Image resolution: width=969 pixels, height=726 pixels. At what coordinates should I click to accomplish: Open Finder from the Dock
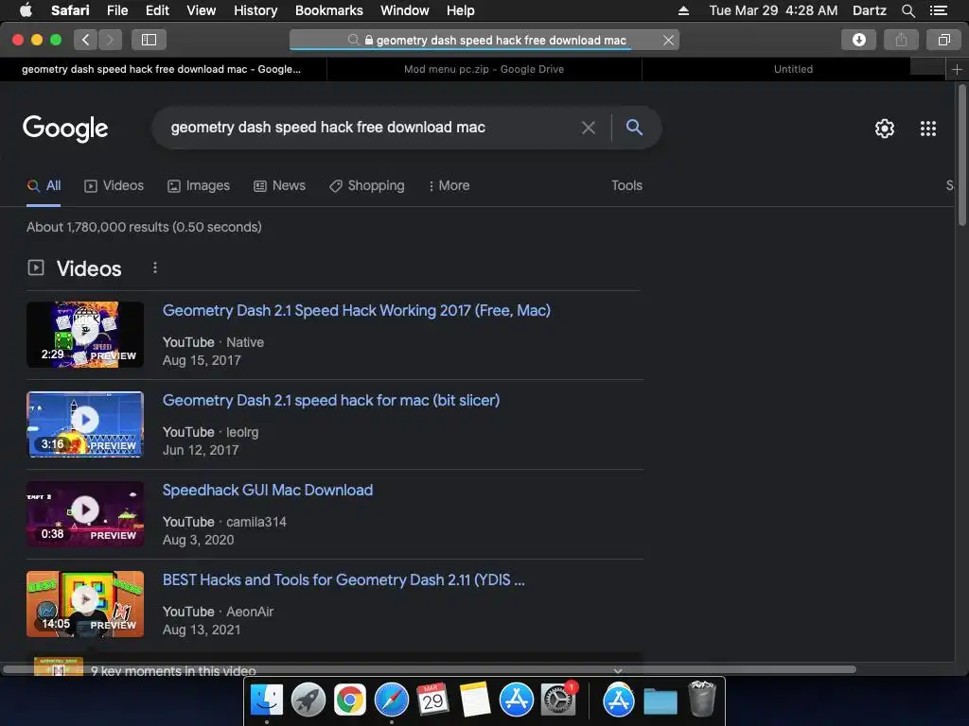click(x=266, y=700)
